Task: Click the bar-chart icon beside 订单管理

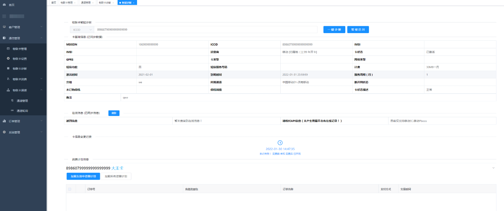Action: click(4, 121)
